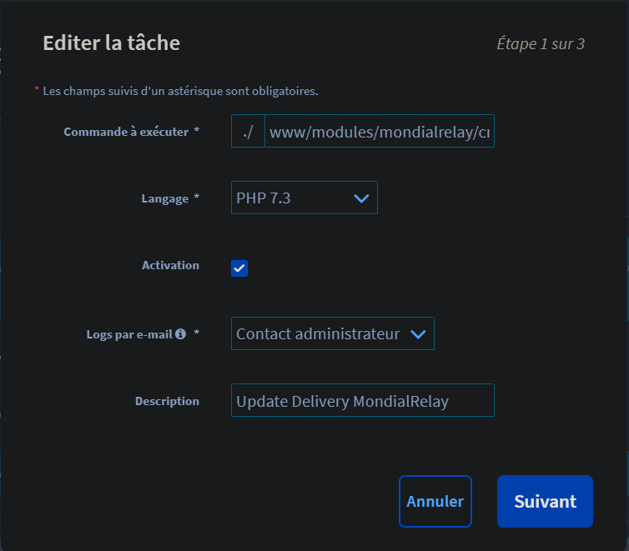
Task: Click the chevron arrow beside Contact administrateur
Action: coord(419,334)
